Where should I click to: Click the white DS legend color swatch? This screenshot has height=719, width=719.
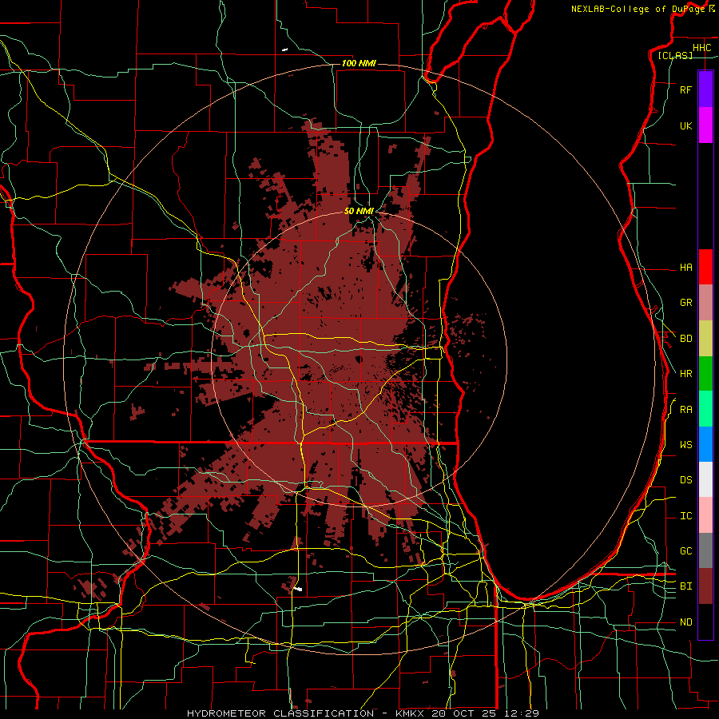(705, 479)
